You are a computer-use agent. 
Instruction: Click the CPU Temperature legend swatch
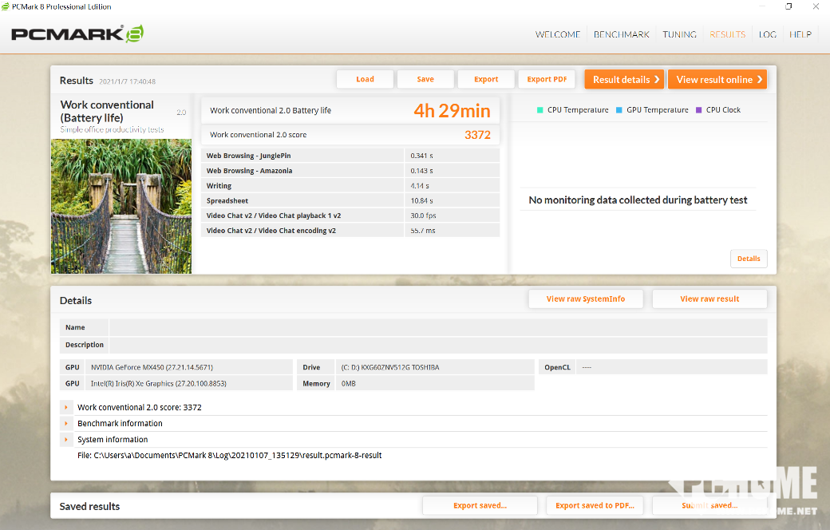coord(540,110)
